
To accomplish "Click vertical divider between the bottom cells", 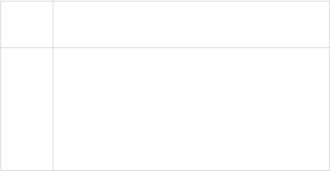I will click(53, 109).
